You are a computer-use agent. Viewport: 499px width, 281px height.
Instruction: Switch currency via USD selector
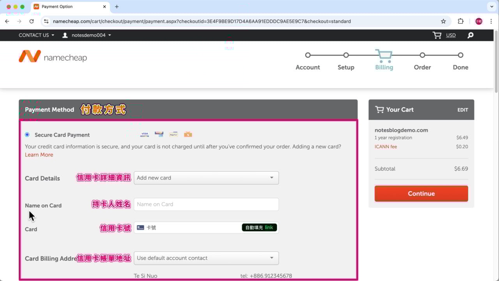[x=451, y=35]
